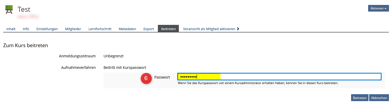Switch to the Metadaten tab
391x105 pixels.
pyautogui.click(x=127, y=29)
